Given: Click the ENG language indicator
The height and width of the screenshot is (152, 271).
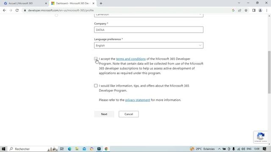Looking at the screenshot, I should click(x=249, y=149).
